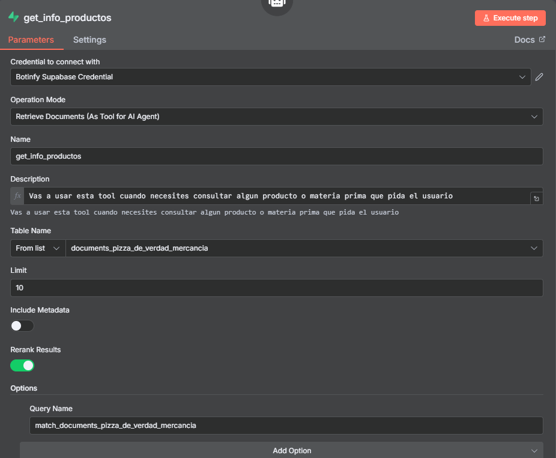The image size is (556, 458).
Task: Click the Credential to connect with label
Action: [55, 62]
